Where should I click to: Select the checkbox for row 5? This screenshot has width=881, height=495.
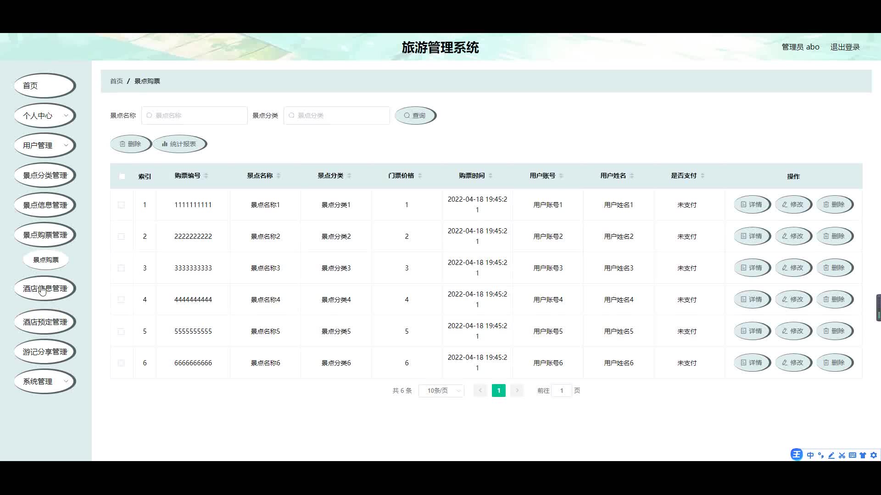point(121,331)
